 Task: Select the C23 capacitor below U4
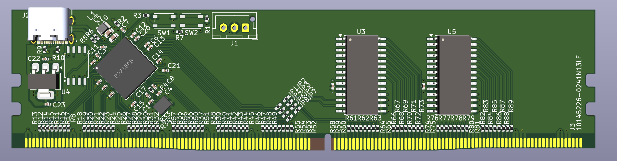tap(48, 105)
